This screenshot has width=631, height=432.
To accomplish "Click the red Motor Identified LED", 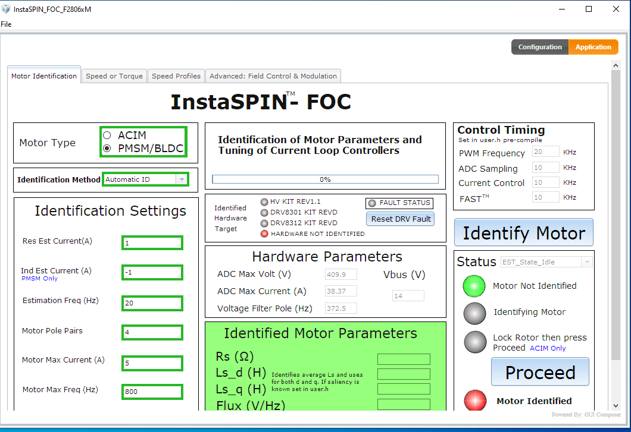I will 475,401.
